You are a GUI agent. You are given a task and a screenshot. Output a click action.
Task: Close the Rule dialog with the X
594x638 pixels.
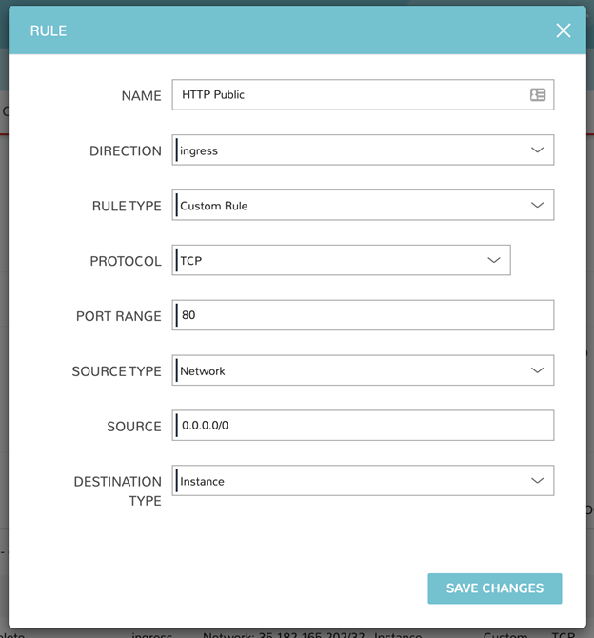(564, 30)
